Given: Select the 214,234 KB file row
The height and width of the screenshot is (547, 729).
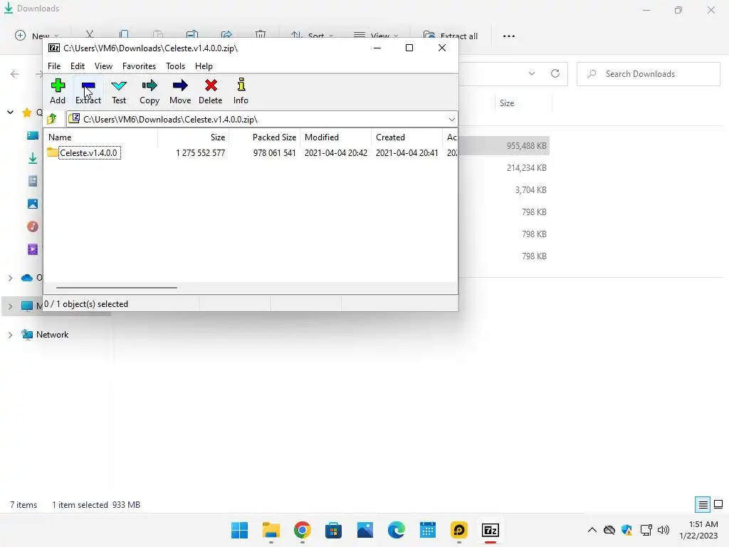Looking at the screenshot, I should tap(506, 168).
